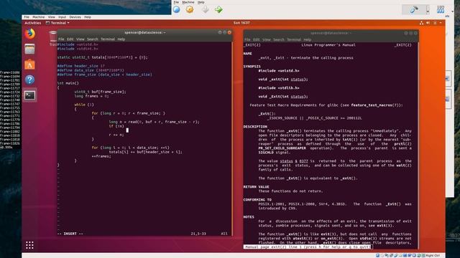Minimize the left vim terminal window
Viewport: 460px width, 258px height.
220,32
